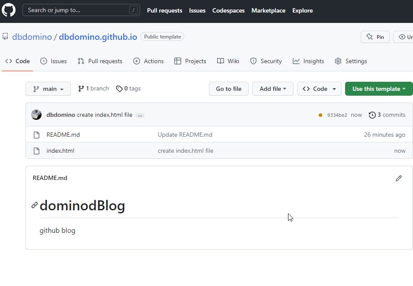
Task: Open the main branch dropdown
Action: (x=48, y=89)
